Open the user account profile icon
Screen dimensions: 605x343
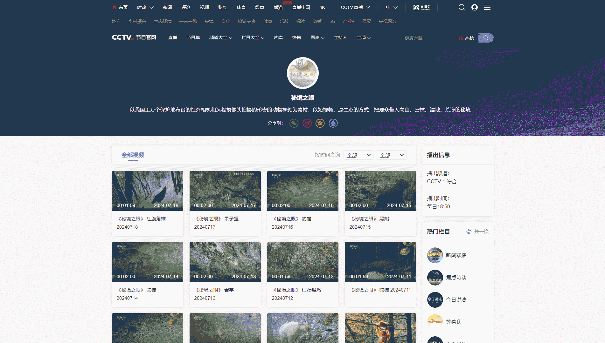(475, 7)
